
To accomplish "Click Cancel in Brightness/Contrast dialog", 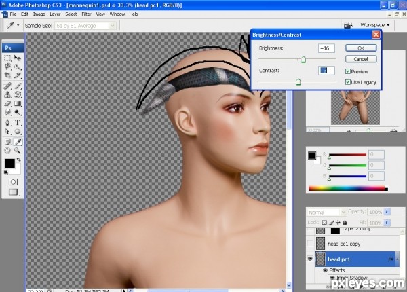I will coord(361,59).
